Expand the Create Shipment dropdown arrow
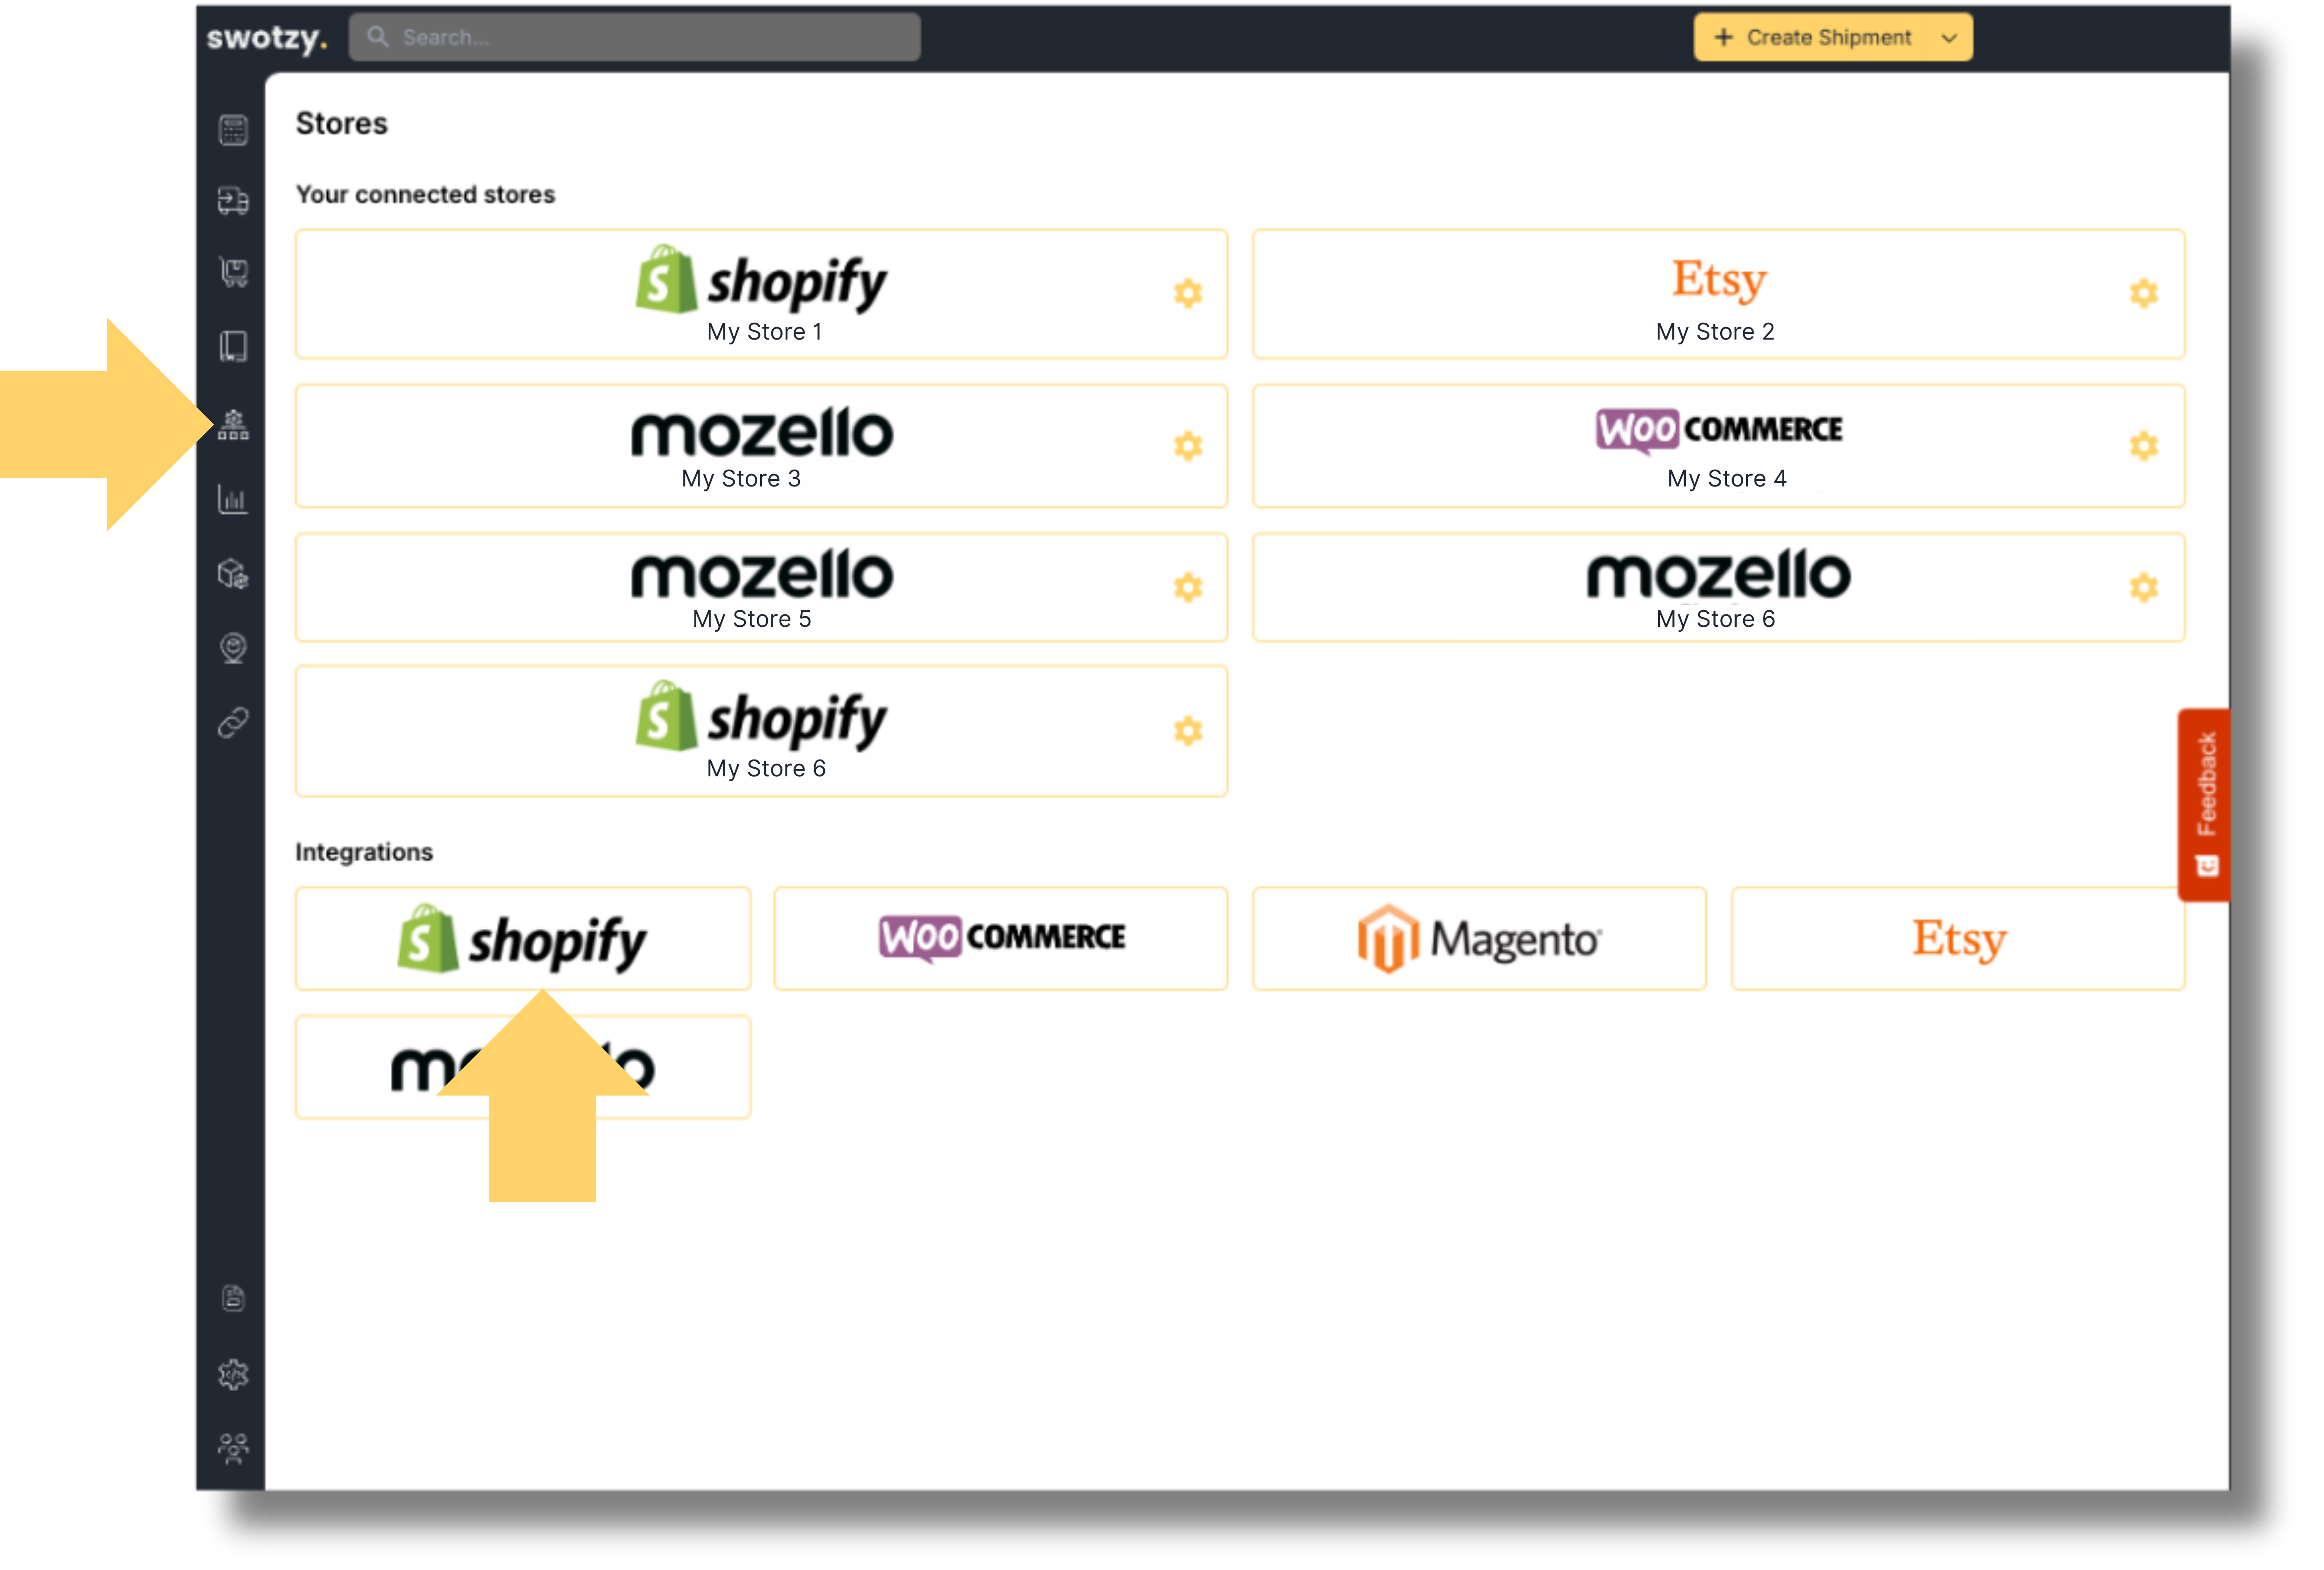This screenshot has height=1570, width=2324. click(x=1948, y=38)
